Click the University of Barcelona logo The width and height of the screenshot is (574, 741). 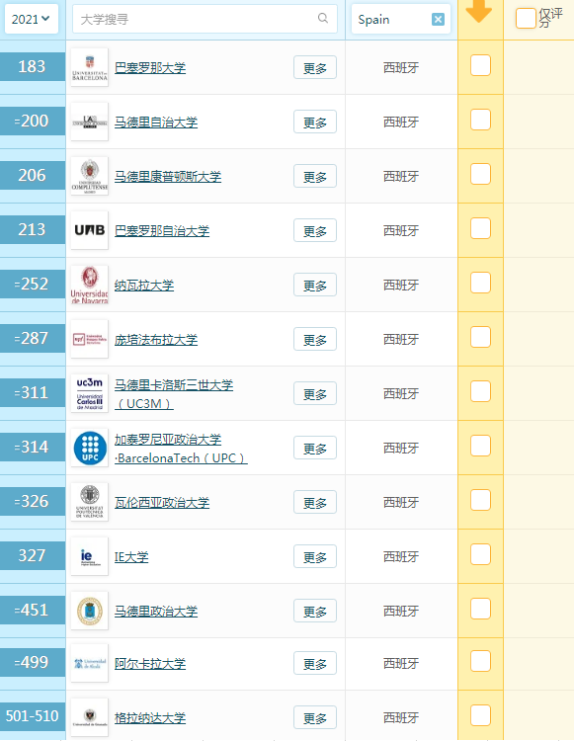(89, 67)
